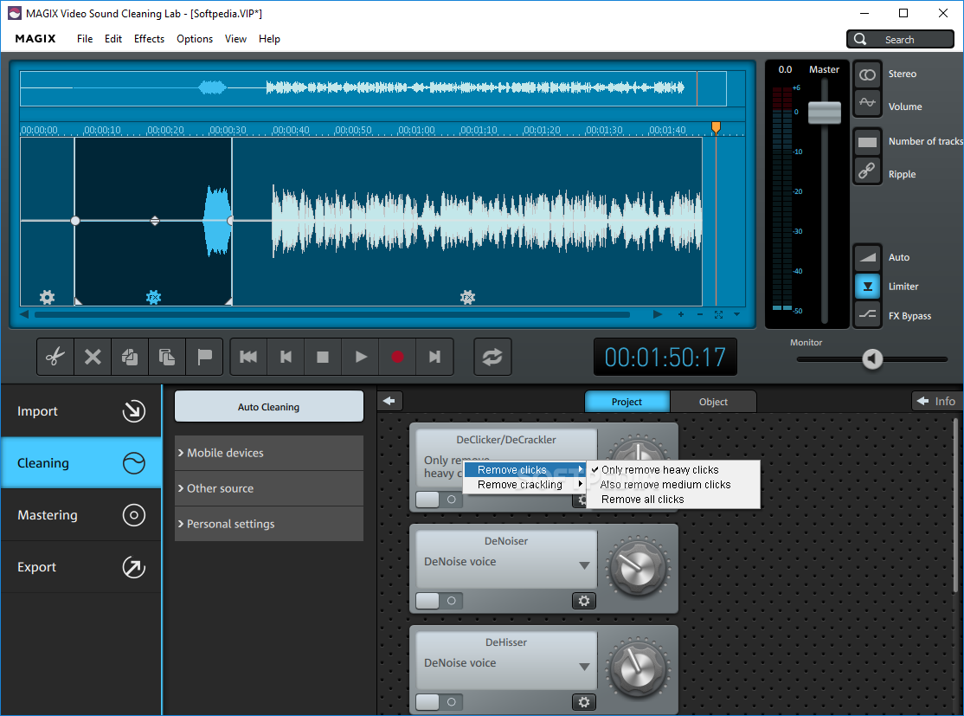The height and width of the screenshot is (716, 964).
Task: Toggle the Limiter button
Action: pos(867,286)
